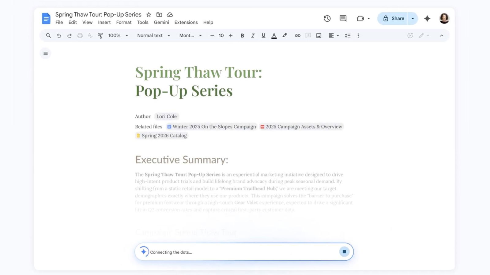Expand alignment options dropdown

(337, 35)
